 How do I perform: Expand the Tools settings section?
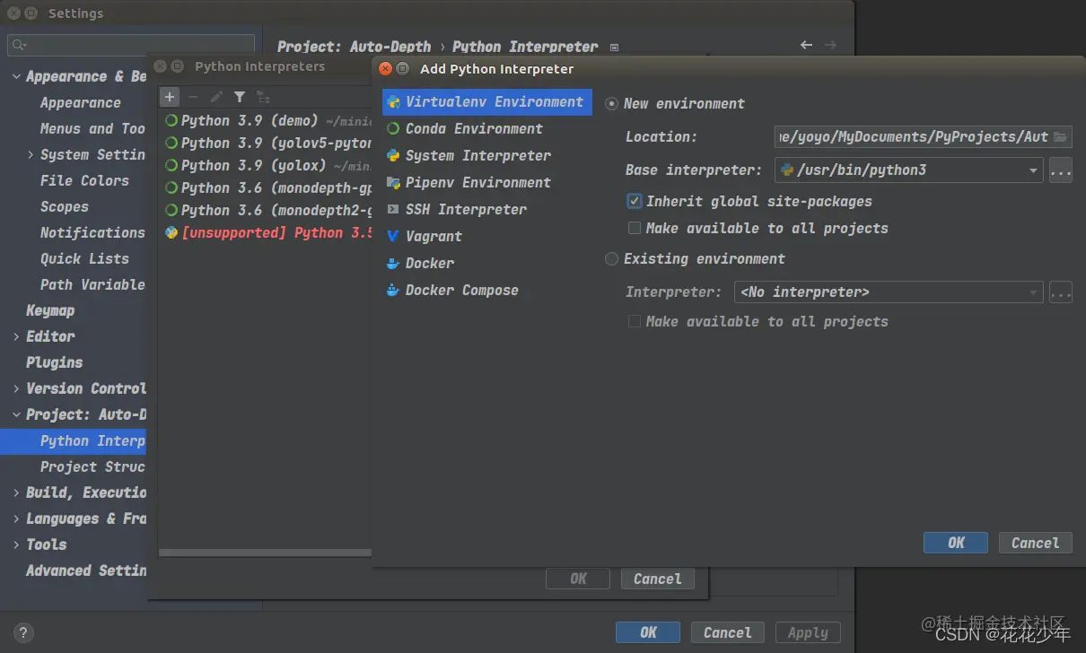[16, 544]
